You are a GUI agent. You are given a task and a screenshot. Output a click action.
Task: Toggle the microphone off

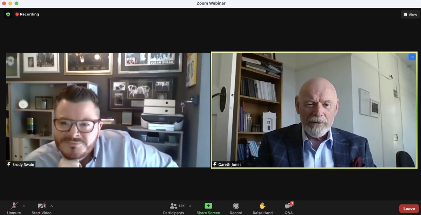pyautogui.click(x=14, y=207)
